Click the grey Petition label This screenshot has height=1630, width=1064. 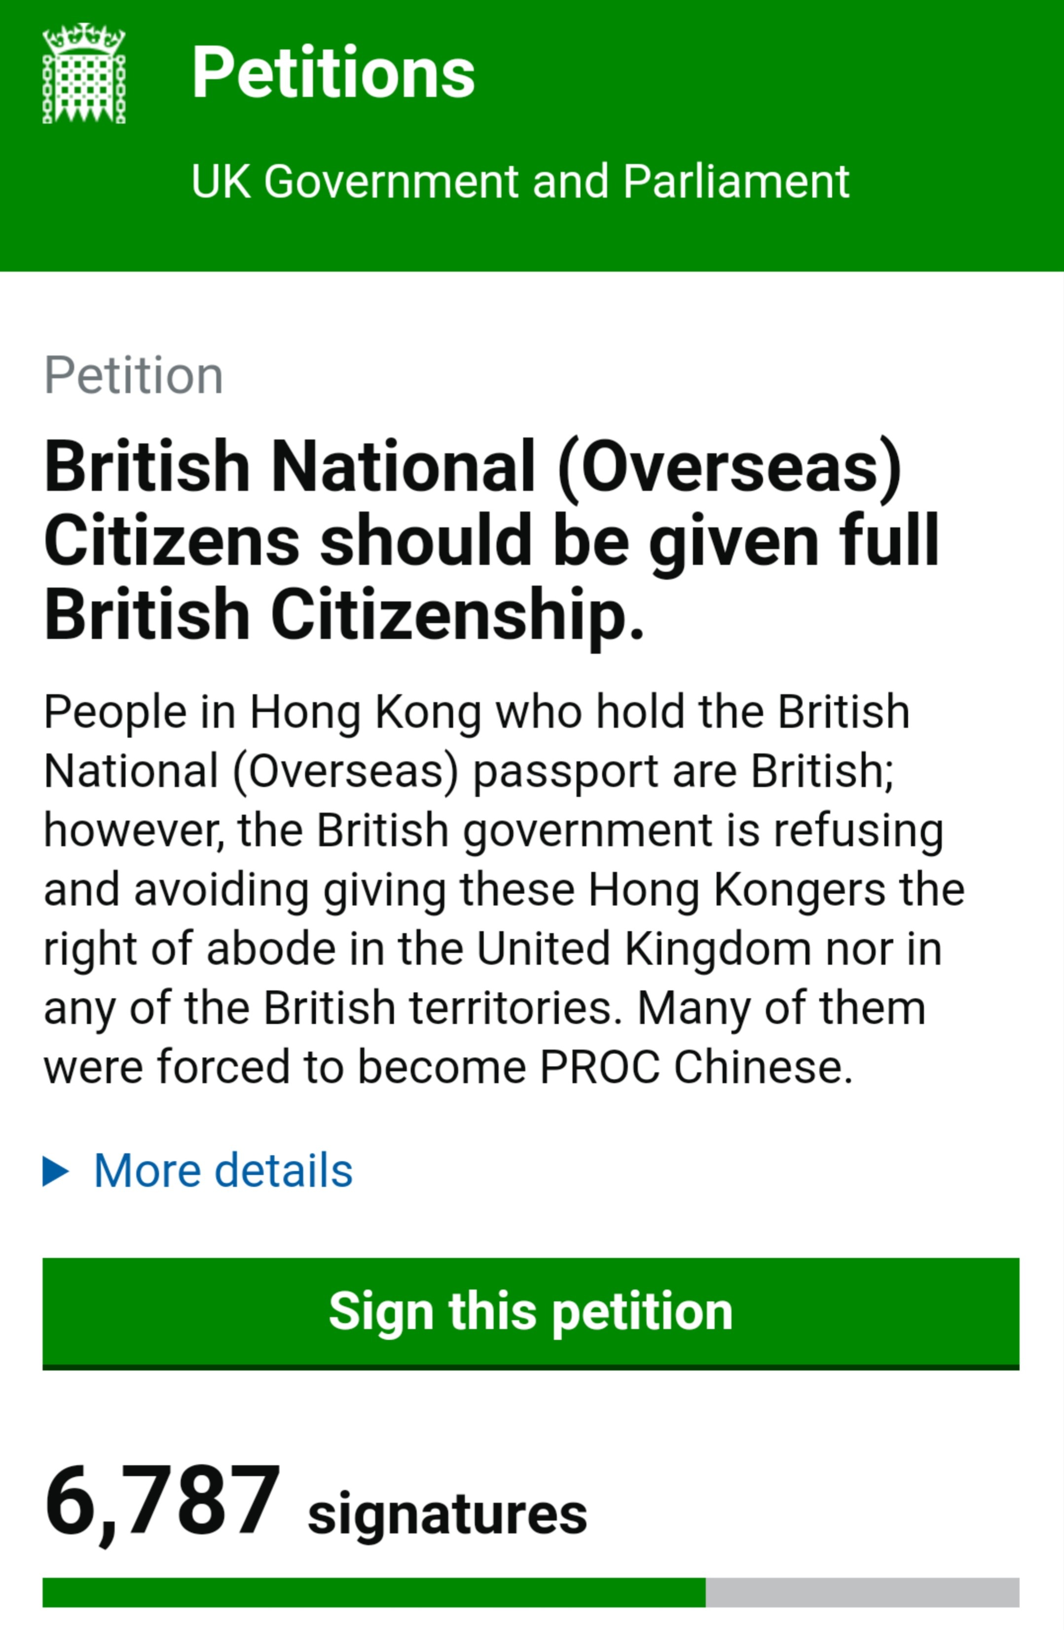(x=134, y=376)
